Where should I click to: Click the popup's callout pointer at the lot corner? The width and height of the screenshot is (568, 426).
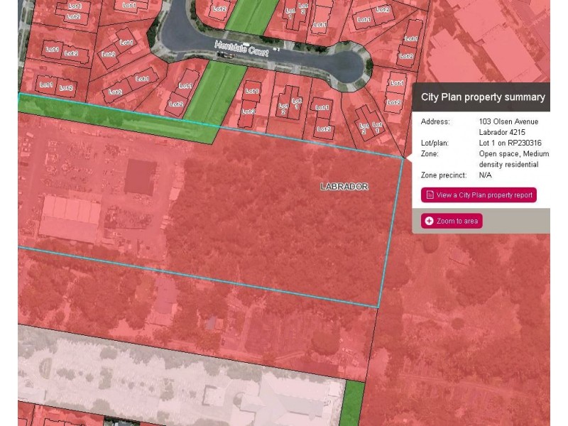point(409,158)
